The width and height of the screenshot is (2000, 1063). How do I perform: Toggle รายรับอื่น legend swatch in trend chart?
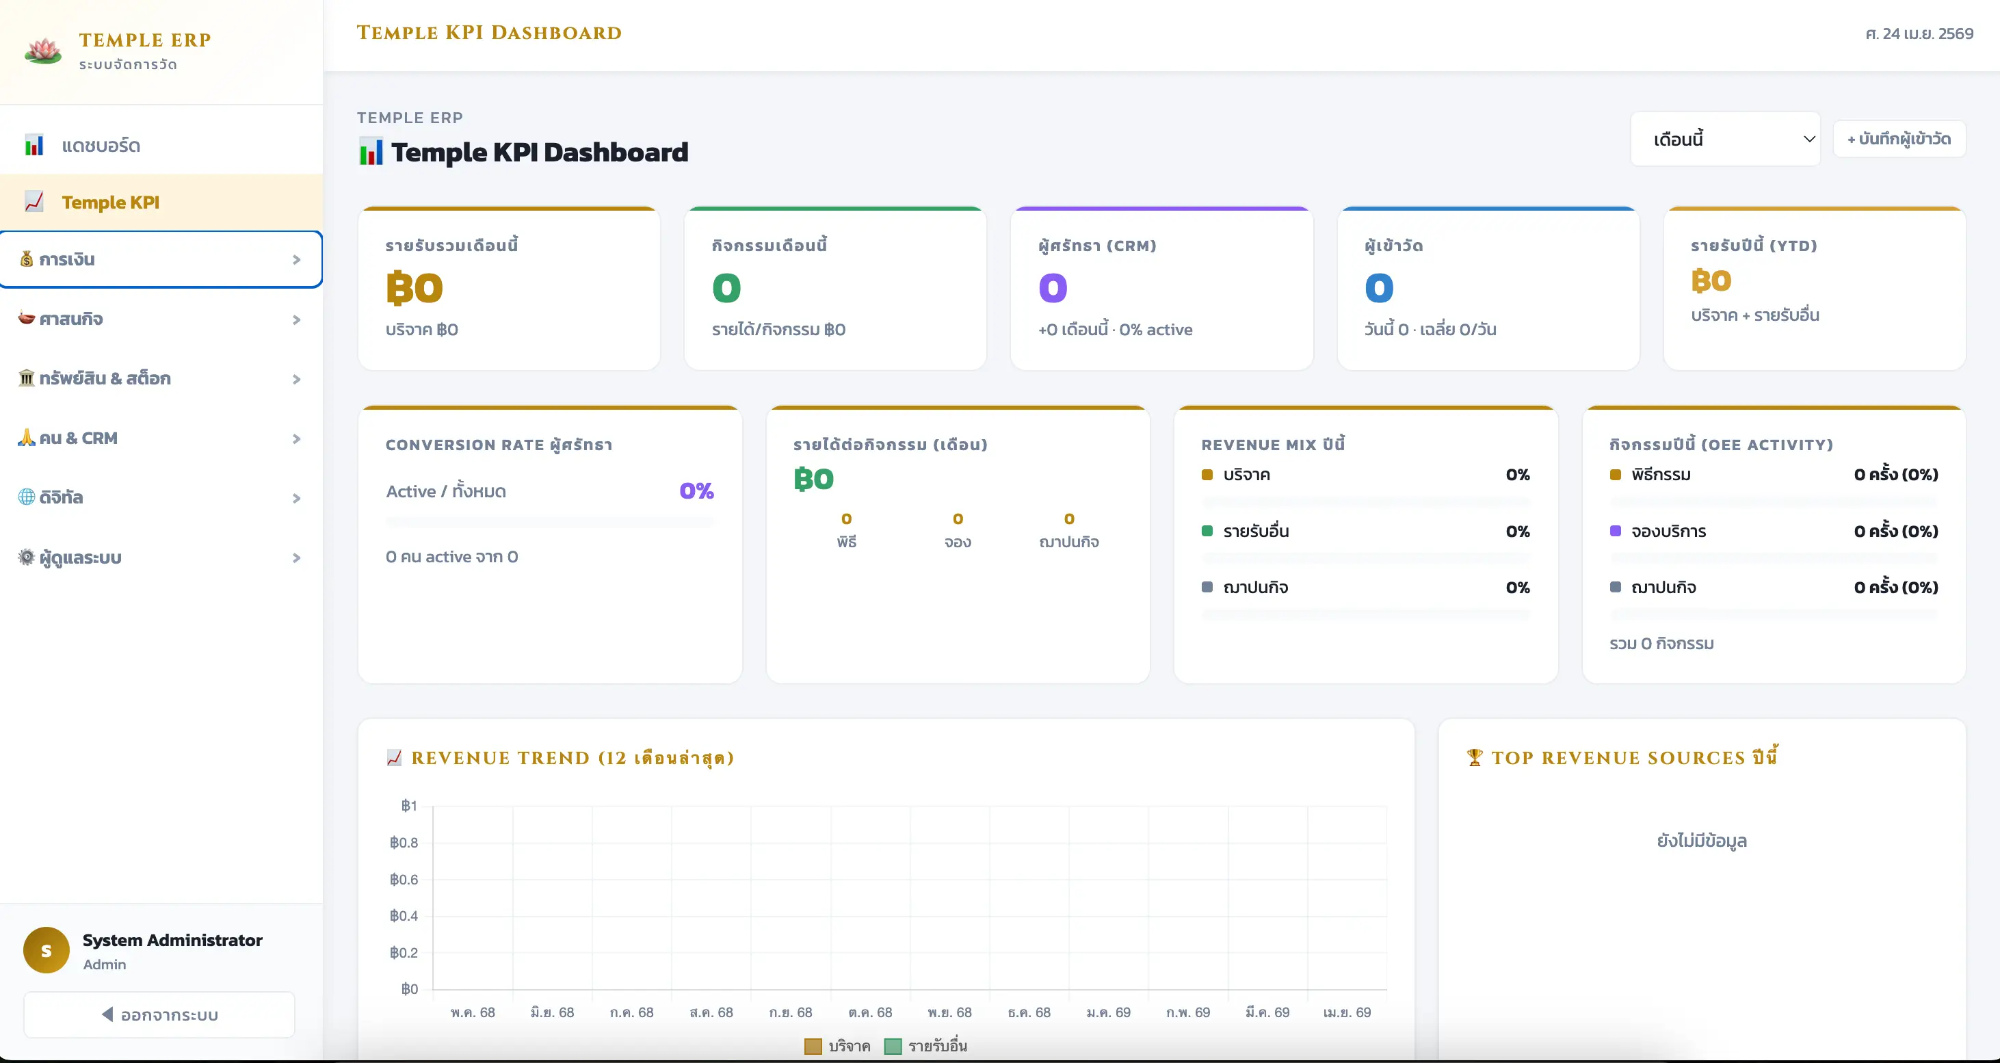coord(893,1046)
